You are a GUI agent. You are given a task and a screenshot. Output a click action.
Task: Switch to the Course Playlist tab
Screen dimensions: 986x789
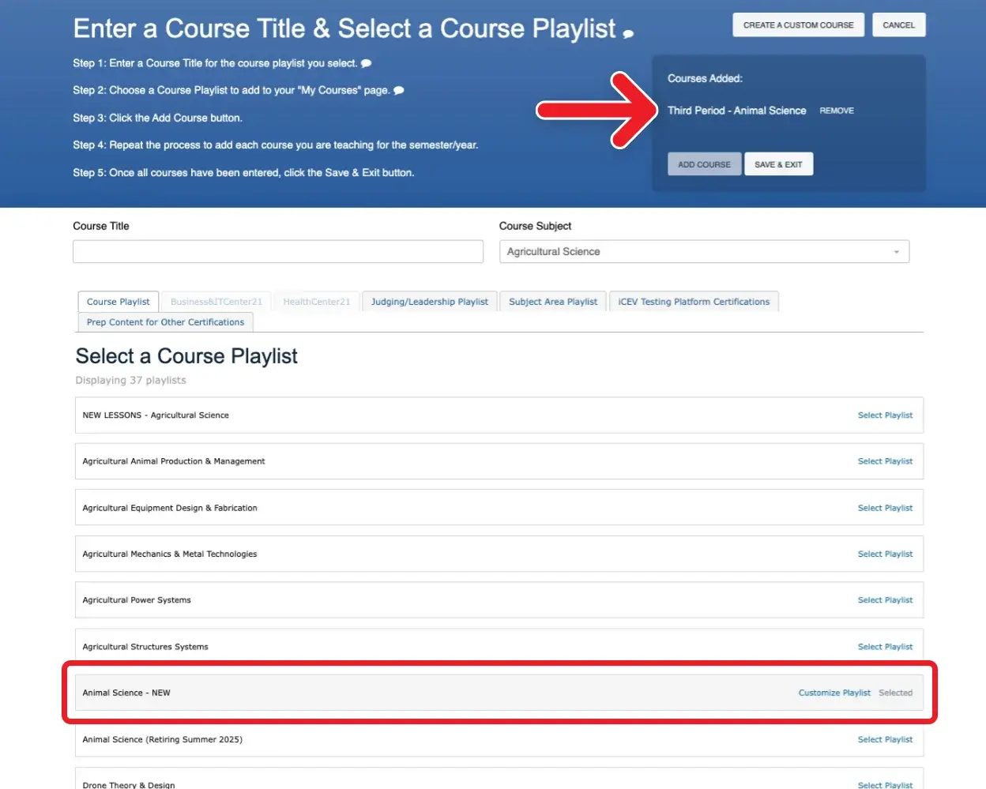[x=118, y=302]
